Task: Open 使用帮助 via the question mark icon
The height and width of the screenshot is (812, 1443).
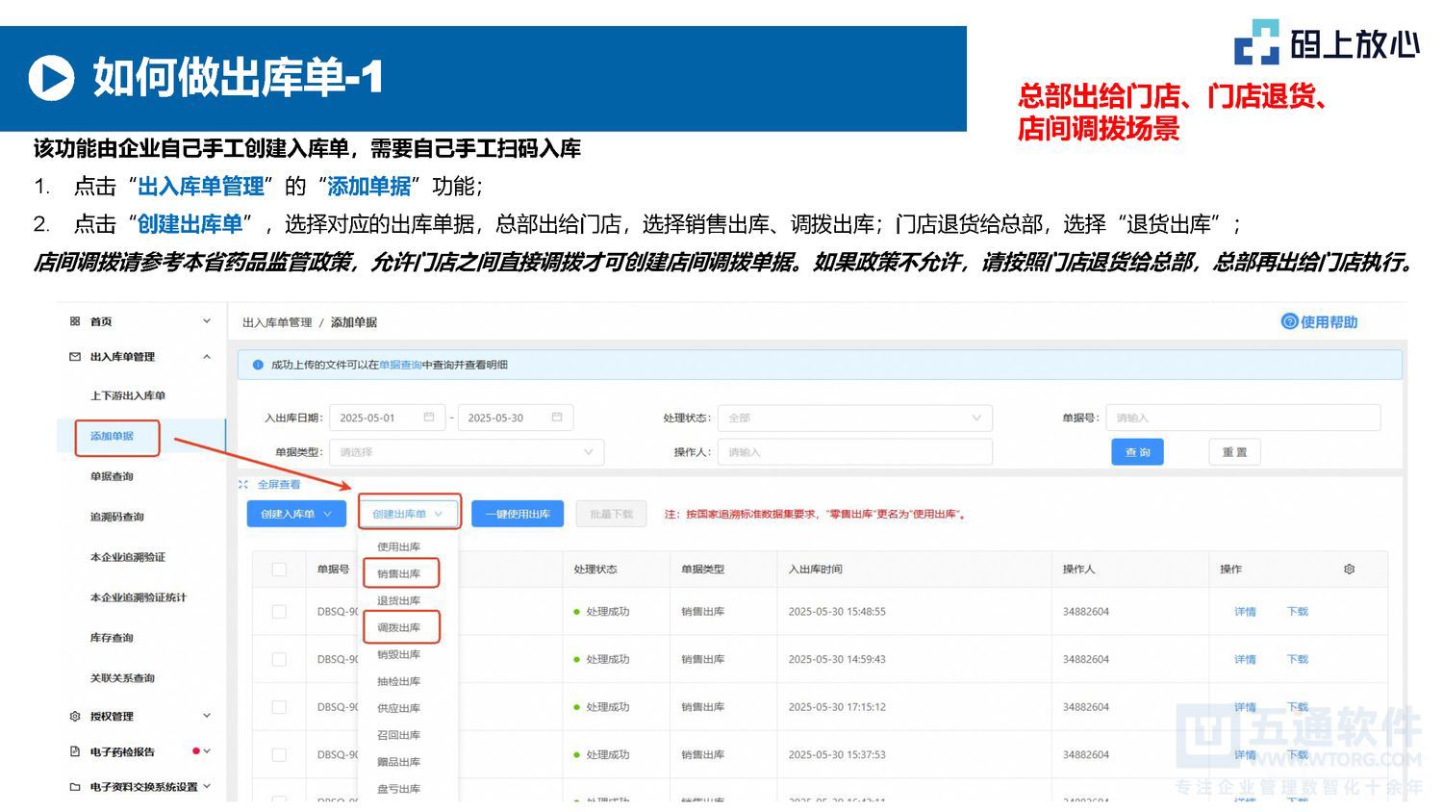Action: tap(1289, 322)
